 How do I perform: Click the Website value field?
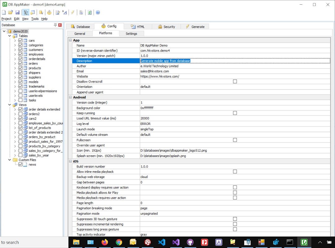click(160, 76)
